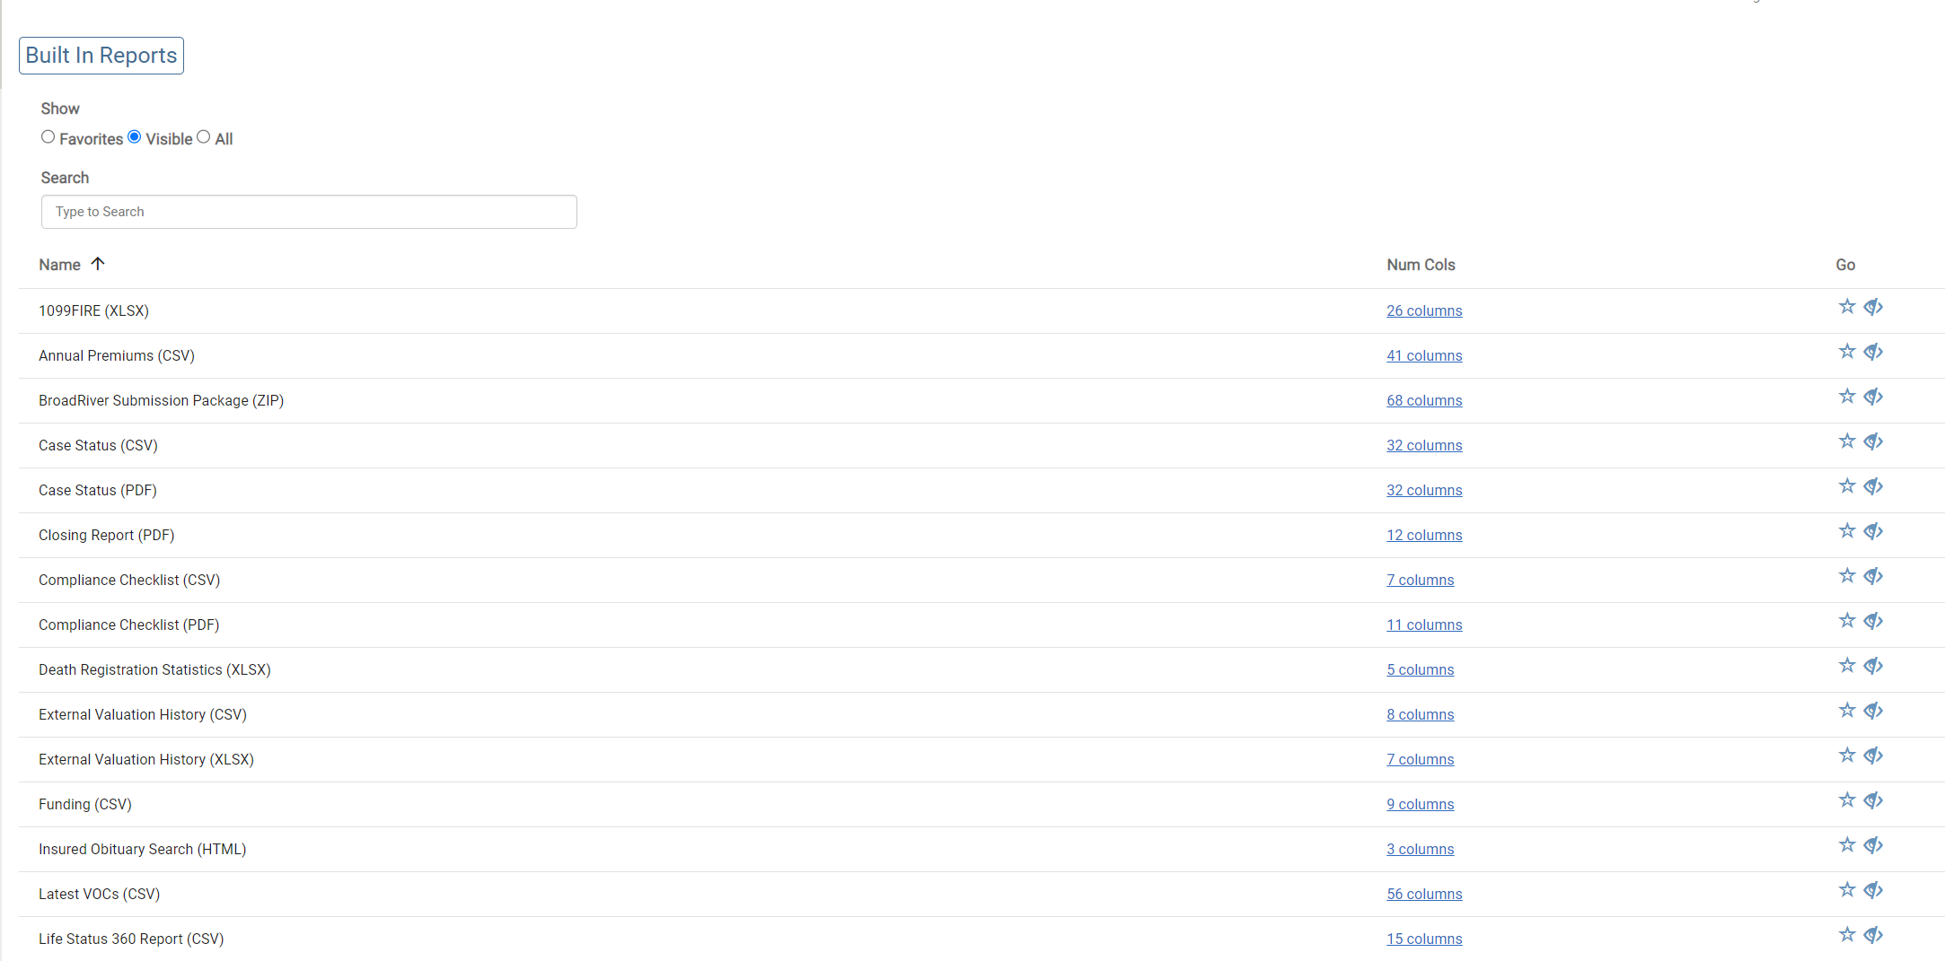Mark Case Status (PDF) as favorite

coord(1846,486)
